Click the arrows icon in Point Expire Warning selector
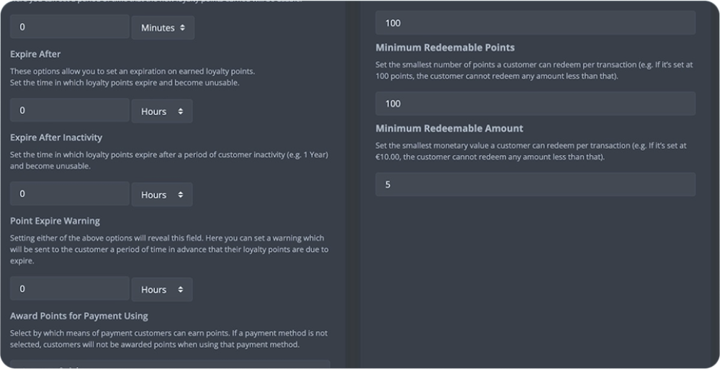The height and width of the screenshot is (369, 720). pos(180,289)
